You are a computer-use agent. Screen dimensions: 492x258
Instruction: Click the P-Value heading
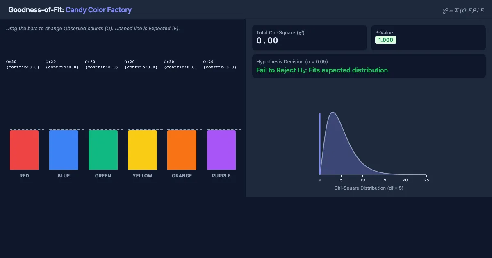(x=384, y=33)
